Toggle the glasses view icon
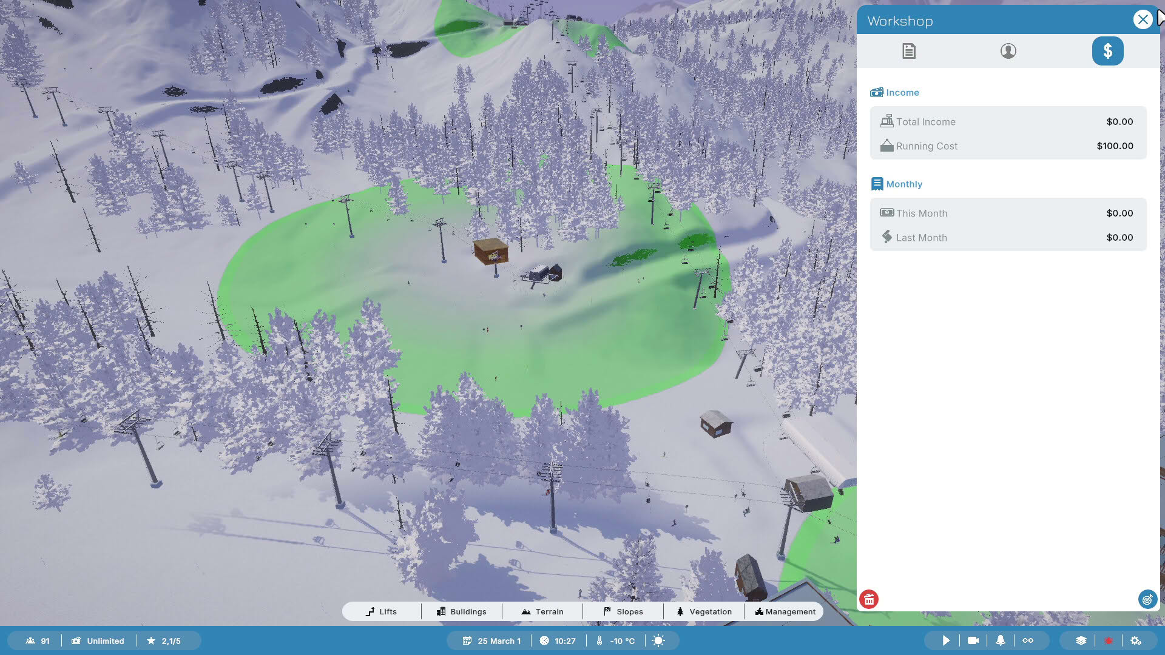This screenshot has height=655, width=1165. pyautogui.click(x=1028, y=640)
